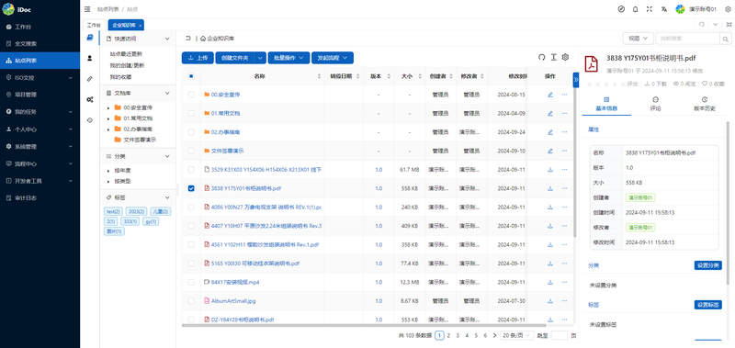Collapse details panel with double-arrow handle
The image size is (735, 348).
coord(576,80)
